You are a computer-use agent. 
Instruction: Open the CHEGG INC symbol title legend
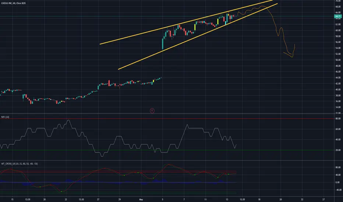[x=13, y=3]
